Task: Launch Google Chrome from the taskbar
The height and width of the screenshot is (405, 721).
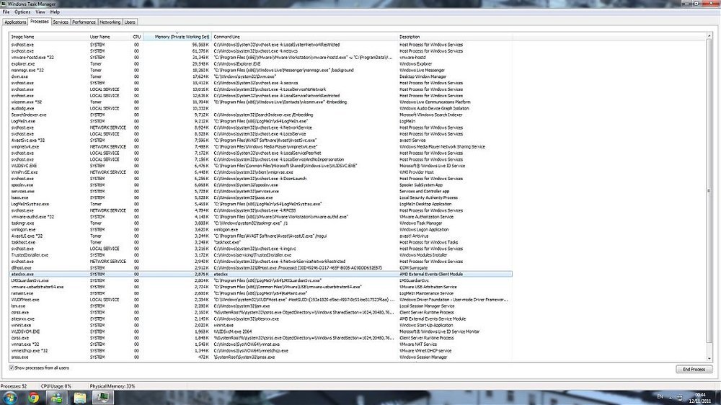Action: [33, 398]
